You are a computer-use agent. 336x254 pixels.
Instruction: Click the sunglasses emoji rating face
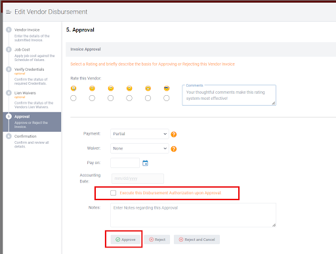coord(167,88)
